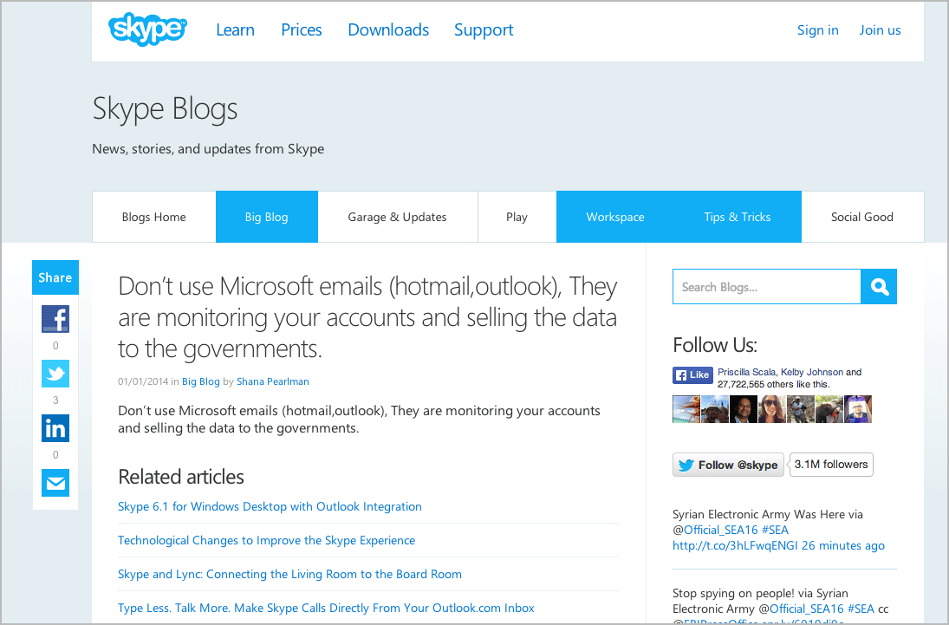
Task: Click Sign in link
Action: pyautogui.click(x=817, y=29)
